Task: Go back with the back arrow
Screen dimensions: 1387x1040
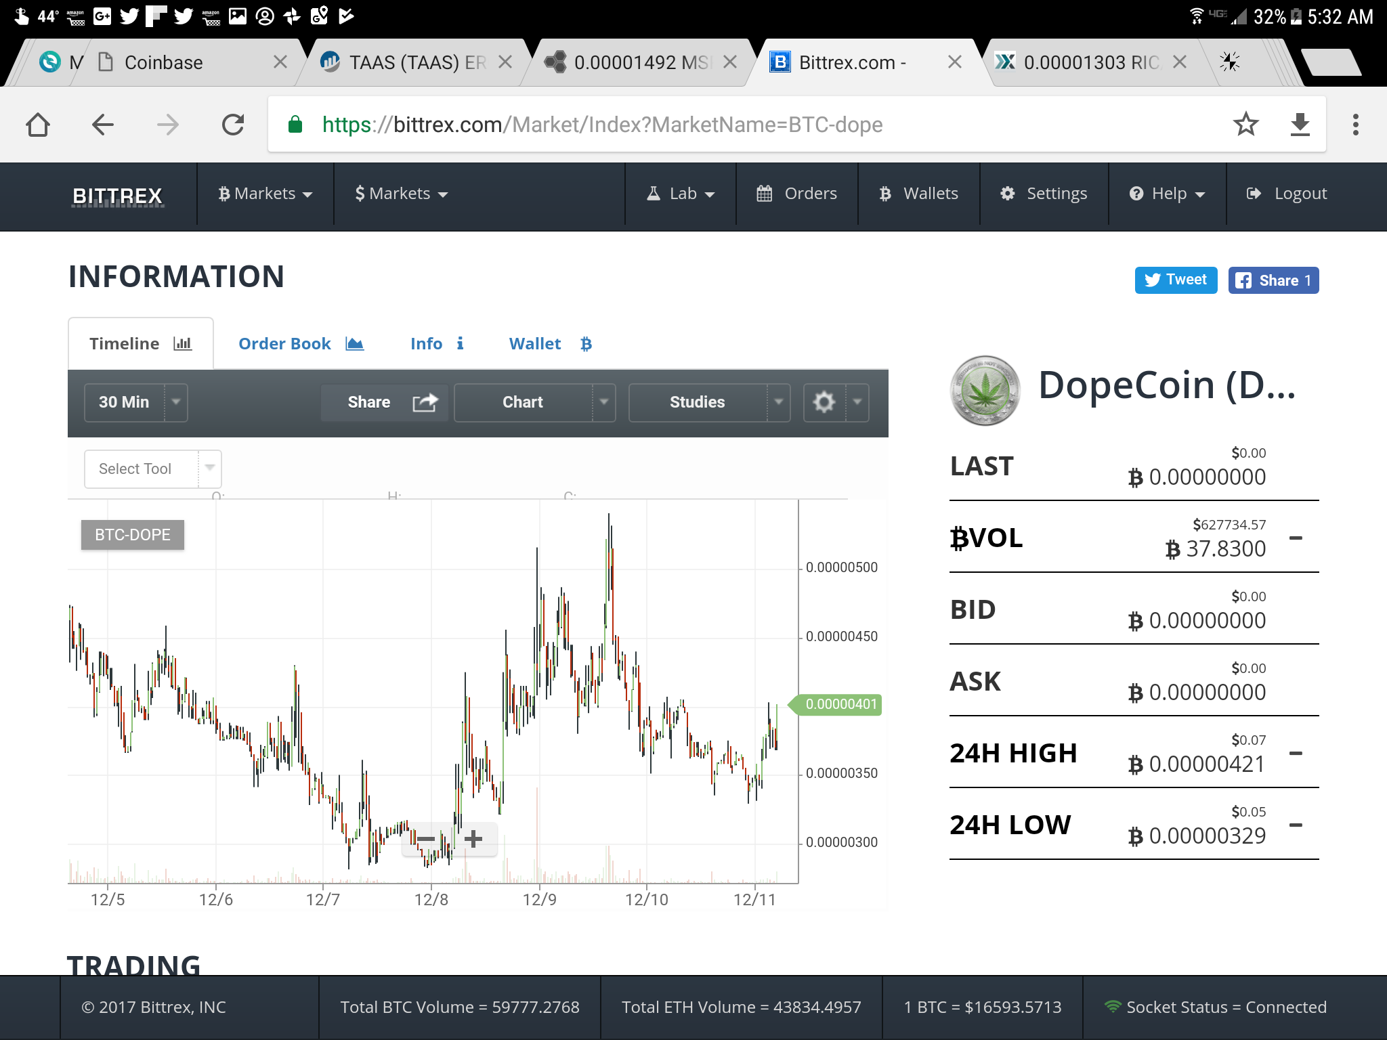Action: click(x=103, y=125)
